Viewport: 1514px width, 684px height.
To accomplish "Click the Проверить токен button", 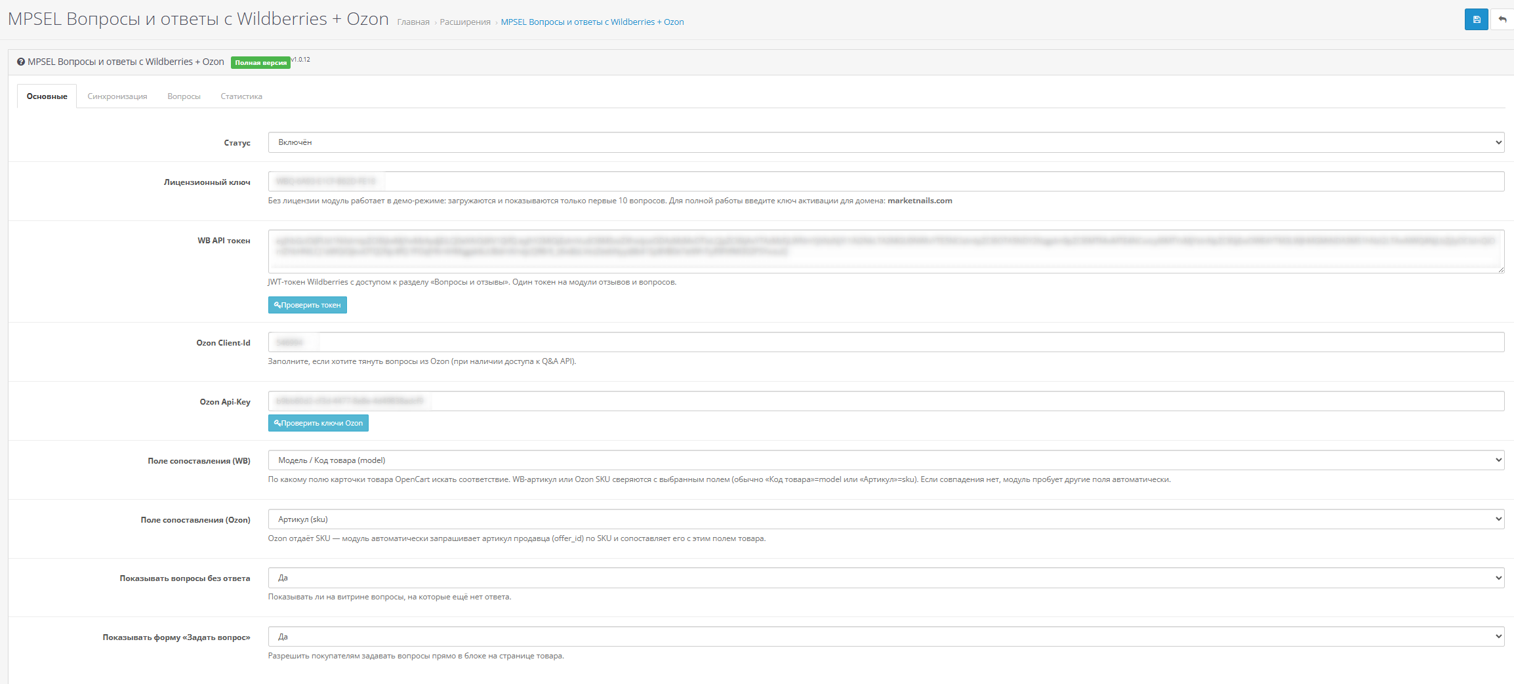I will 307,305.
